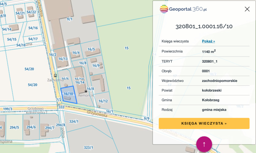
Task: Select highlighted parcel 16/10 on map
Action: coord(68,95)
